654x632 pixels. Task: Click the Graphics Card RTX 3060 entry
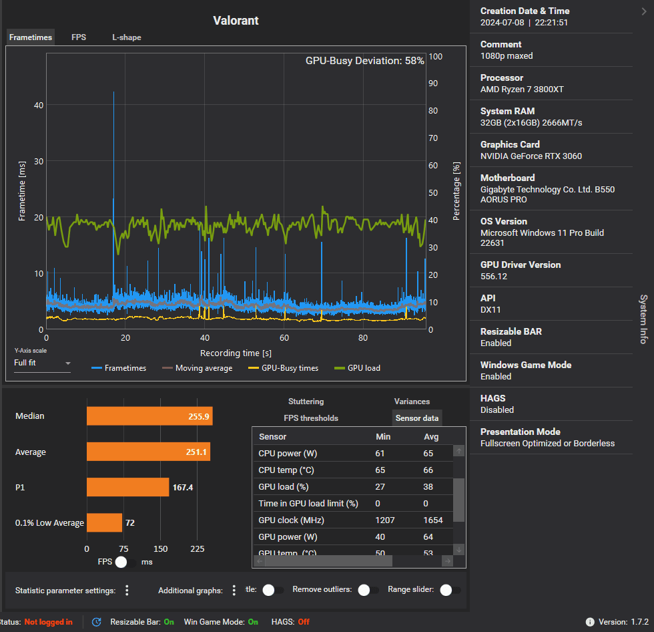pyautogui.click(x=551, y=150)
